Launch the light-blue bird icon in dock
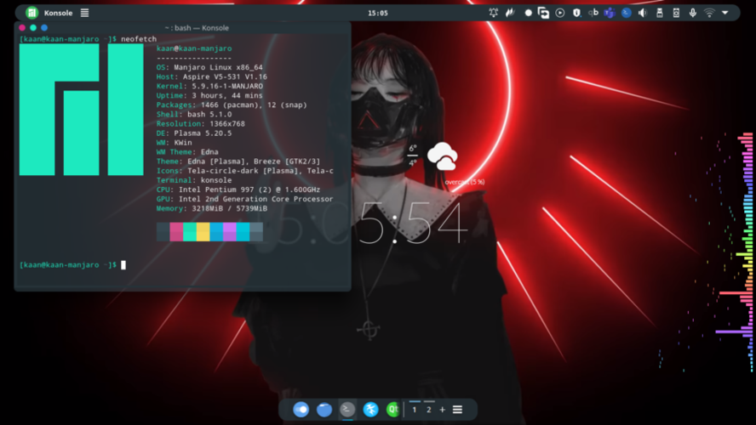Viewport: 756px width, 425px height. pos(370,410)
